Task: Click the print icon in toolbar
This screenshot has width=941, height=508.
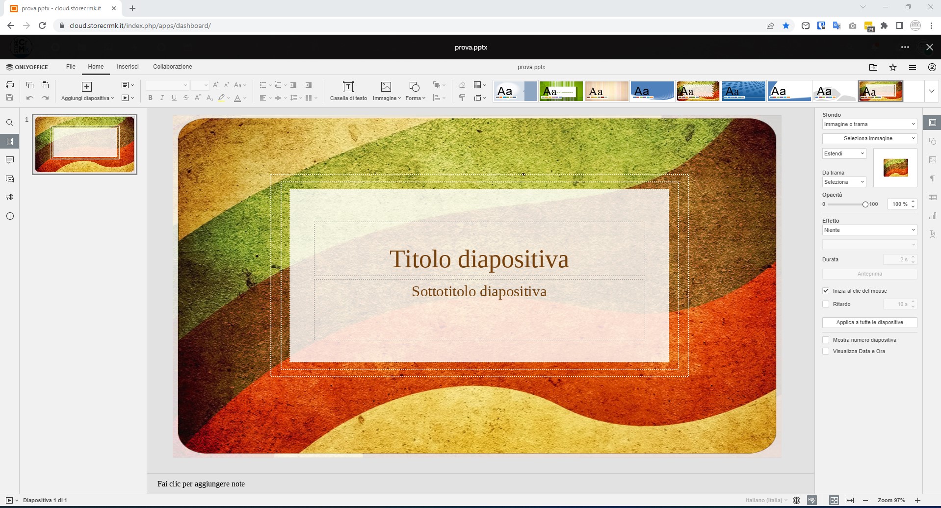Action: click(x=9, y=85)
